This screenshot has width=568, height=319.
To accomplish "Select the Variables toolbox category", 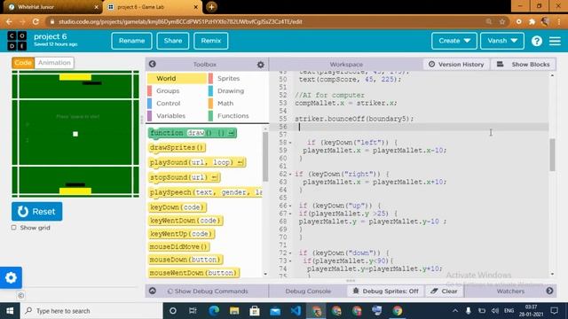I will [177, 116].
